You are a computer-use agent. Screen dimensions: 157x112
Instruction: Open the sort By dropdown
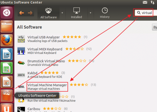(x=155, y=27)
